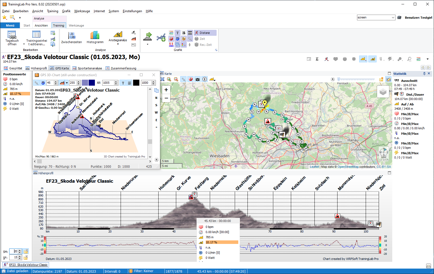Expand header toolbar overflow arrow

tap(427, 59)
